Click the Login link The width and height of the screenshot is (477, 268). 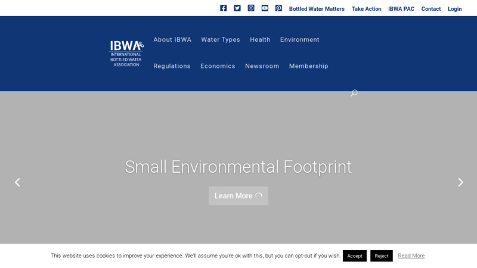coord(455,9)
